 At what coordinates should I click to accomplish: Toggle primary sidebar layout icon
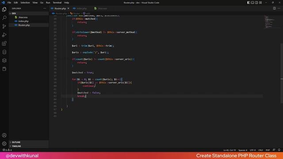[x=249, y=3]
